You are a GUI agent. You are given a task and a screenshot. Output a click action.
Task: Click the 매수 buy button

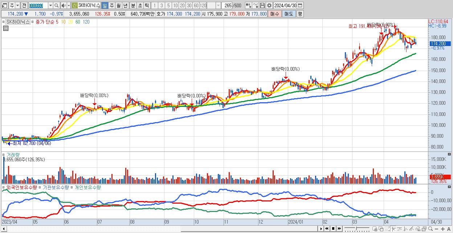click(275, 14)
